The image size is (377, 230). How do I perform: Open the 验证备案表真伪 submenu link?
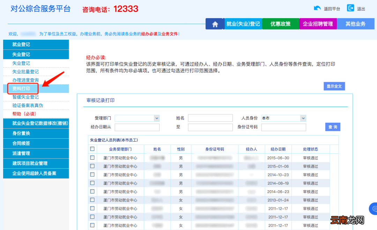coord(28,105)
